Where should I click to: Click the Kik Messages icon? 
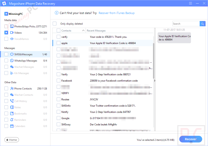point(12,73)
